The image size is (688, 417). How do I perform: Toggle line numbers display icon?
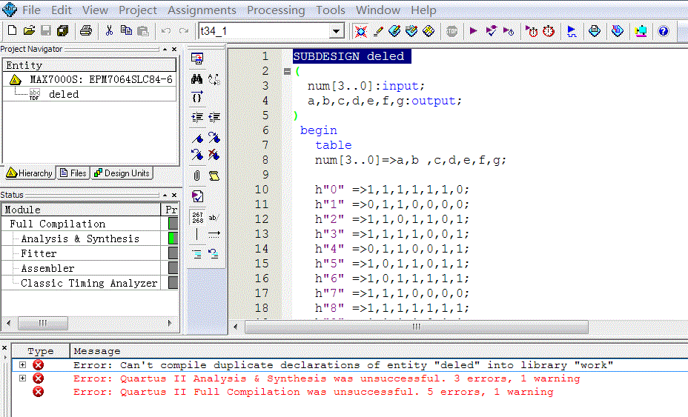click(x=197, y=216)
